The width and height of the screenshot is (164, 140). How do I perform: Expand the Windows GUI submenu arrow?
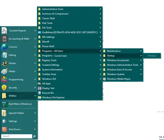coord(100,79)
